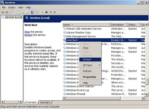Viewport: 149px width, 109px height.
Task: Choose Properties in the context menu
Action: click(90, 77)
